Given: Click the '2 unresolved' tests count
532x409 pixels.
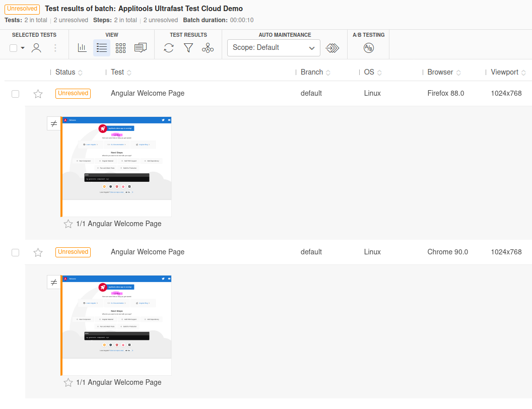Looking at the screenshot, I should 71,20.
